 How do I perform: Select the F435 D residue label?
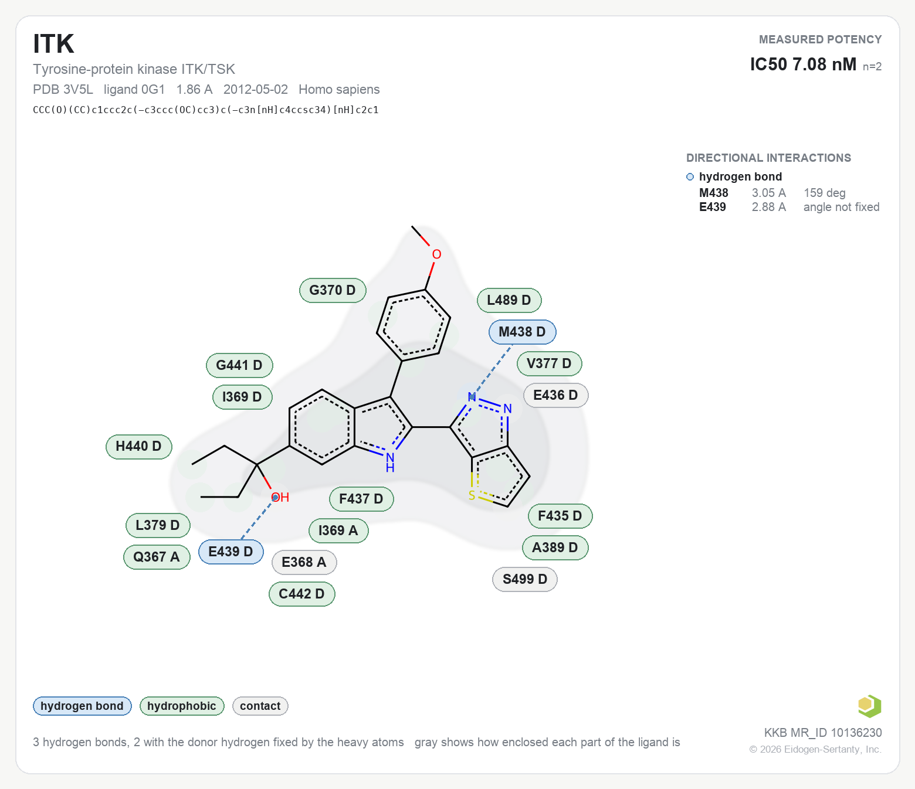point(560,516)
